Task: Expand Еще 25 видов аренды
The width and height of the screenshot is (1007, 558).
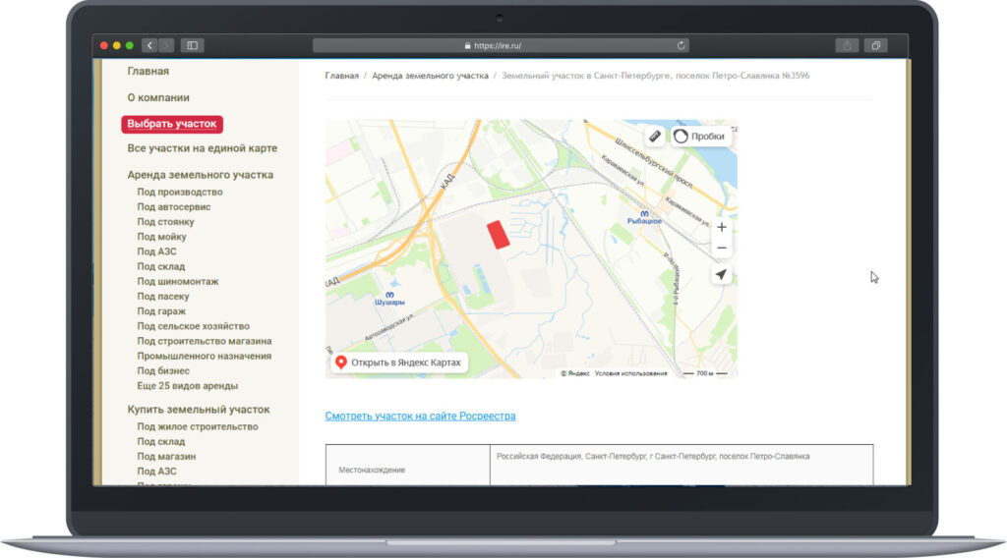Action: point(188,385)
